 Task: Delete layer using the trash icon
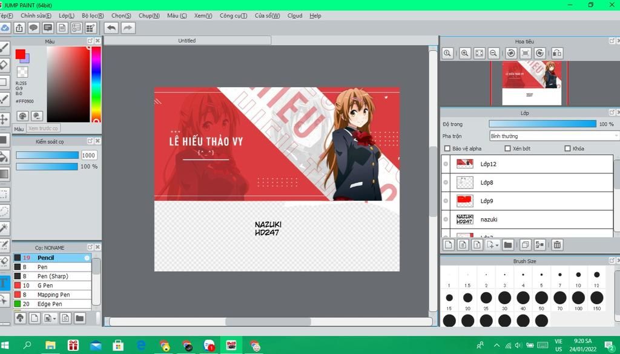point(557,245)
